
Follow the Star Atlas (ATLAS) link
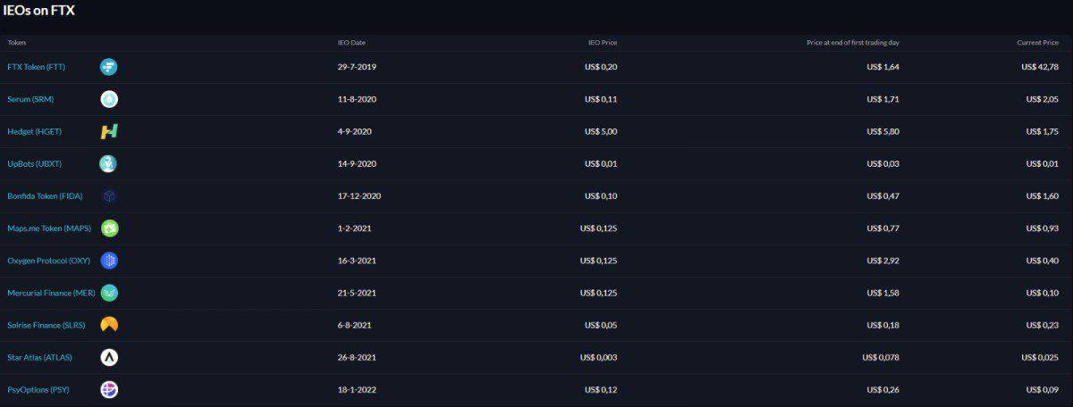39,357
